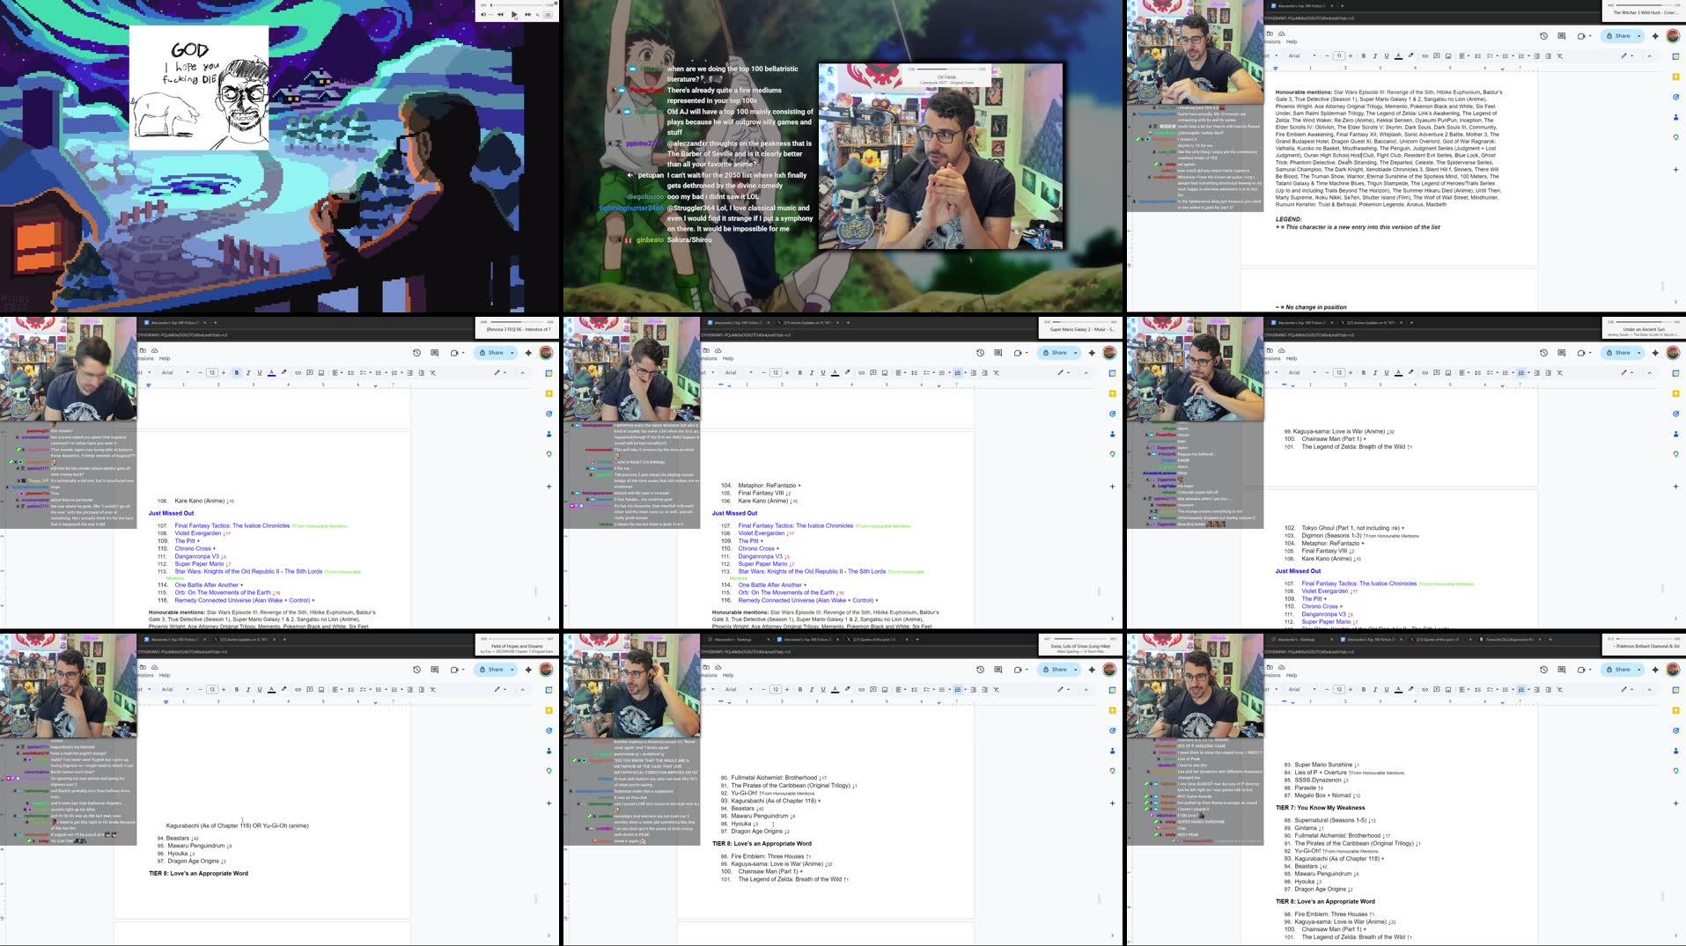Open the Final Fantasy Tactics: The Ivalice Chronicles link
The height and width of the screenshot is (946, 1686).
pyautogui.click(x=232, y=525)
